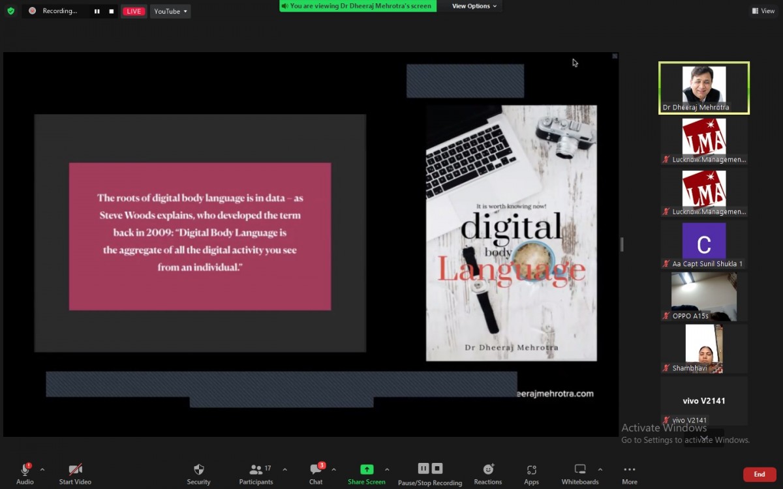Click muted mic icon beside vivo V2141 name
The width and height of the screenshot is (783, 489).
[x=666, y=421]
